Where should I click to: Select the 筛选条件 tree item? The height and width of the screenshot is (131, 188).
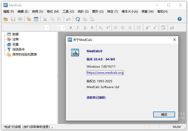19,49
